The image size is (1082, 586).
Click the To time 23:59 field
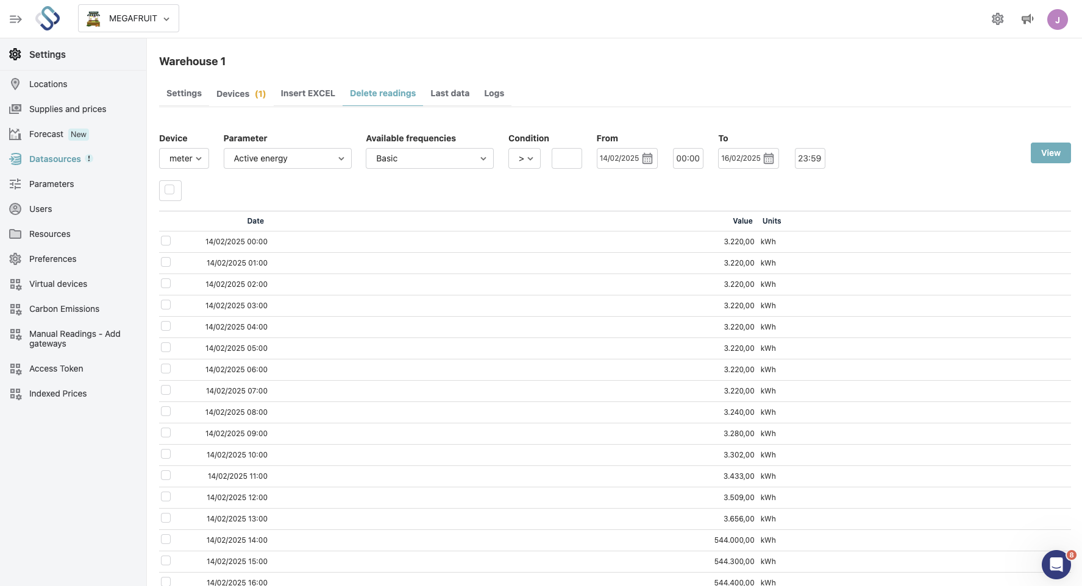[810, 158]
